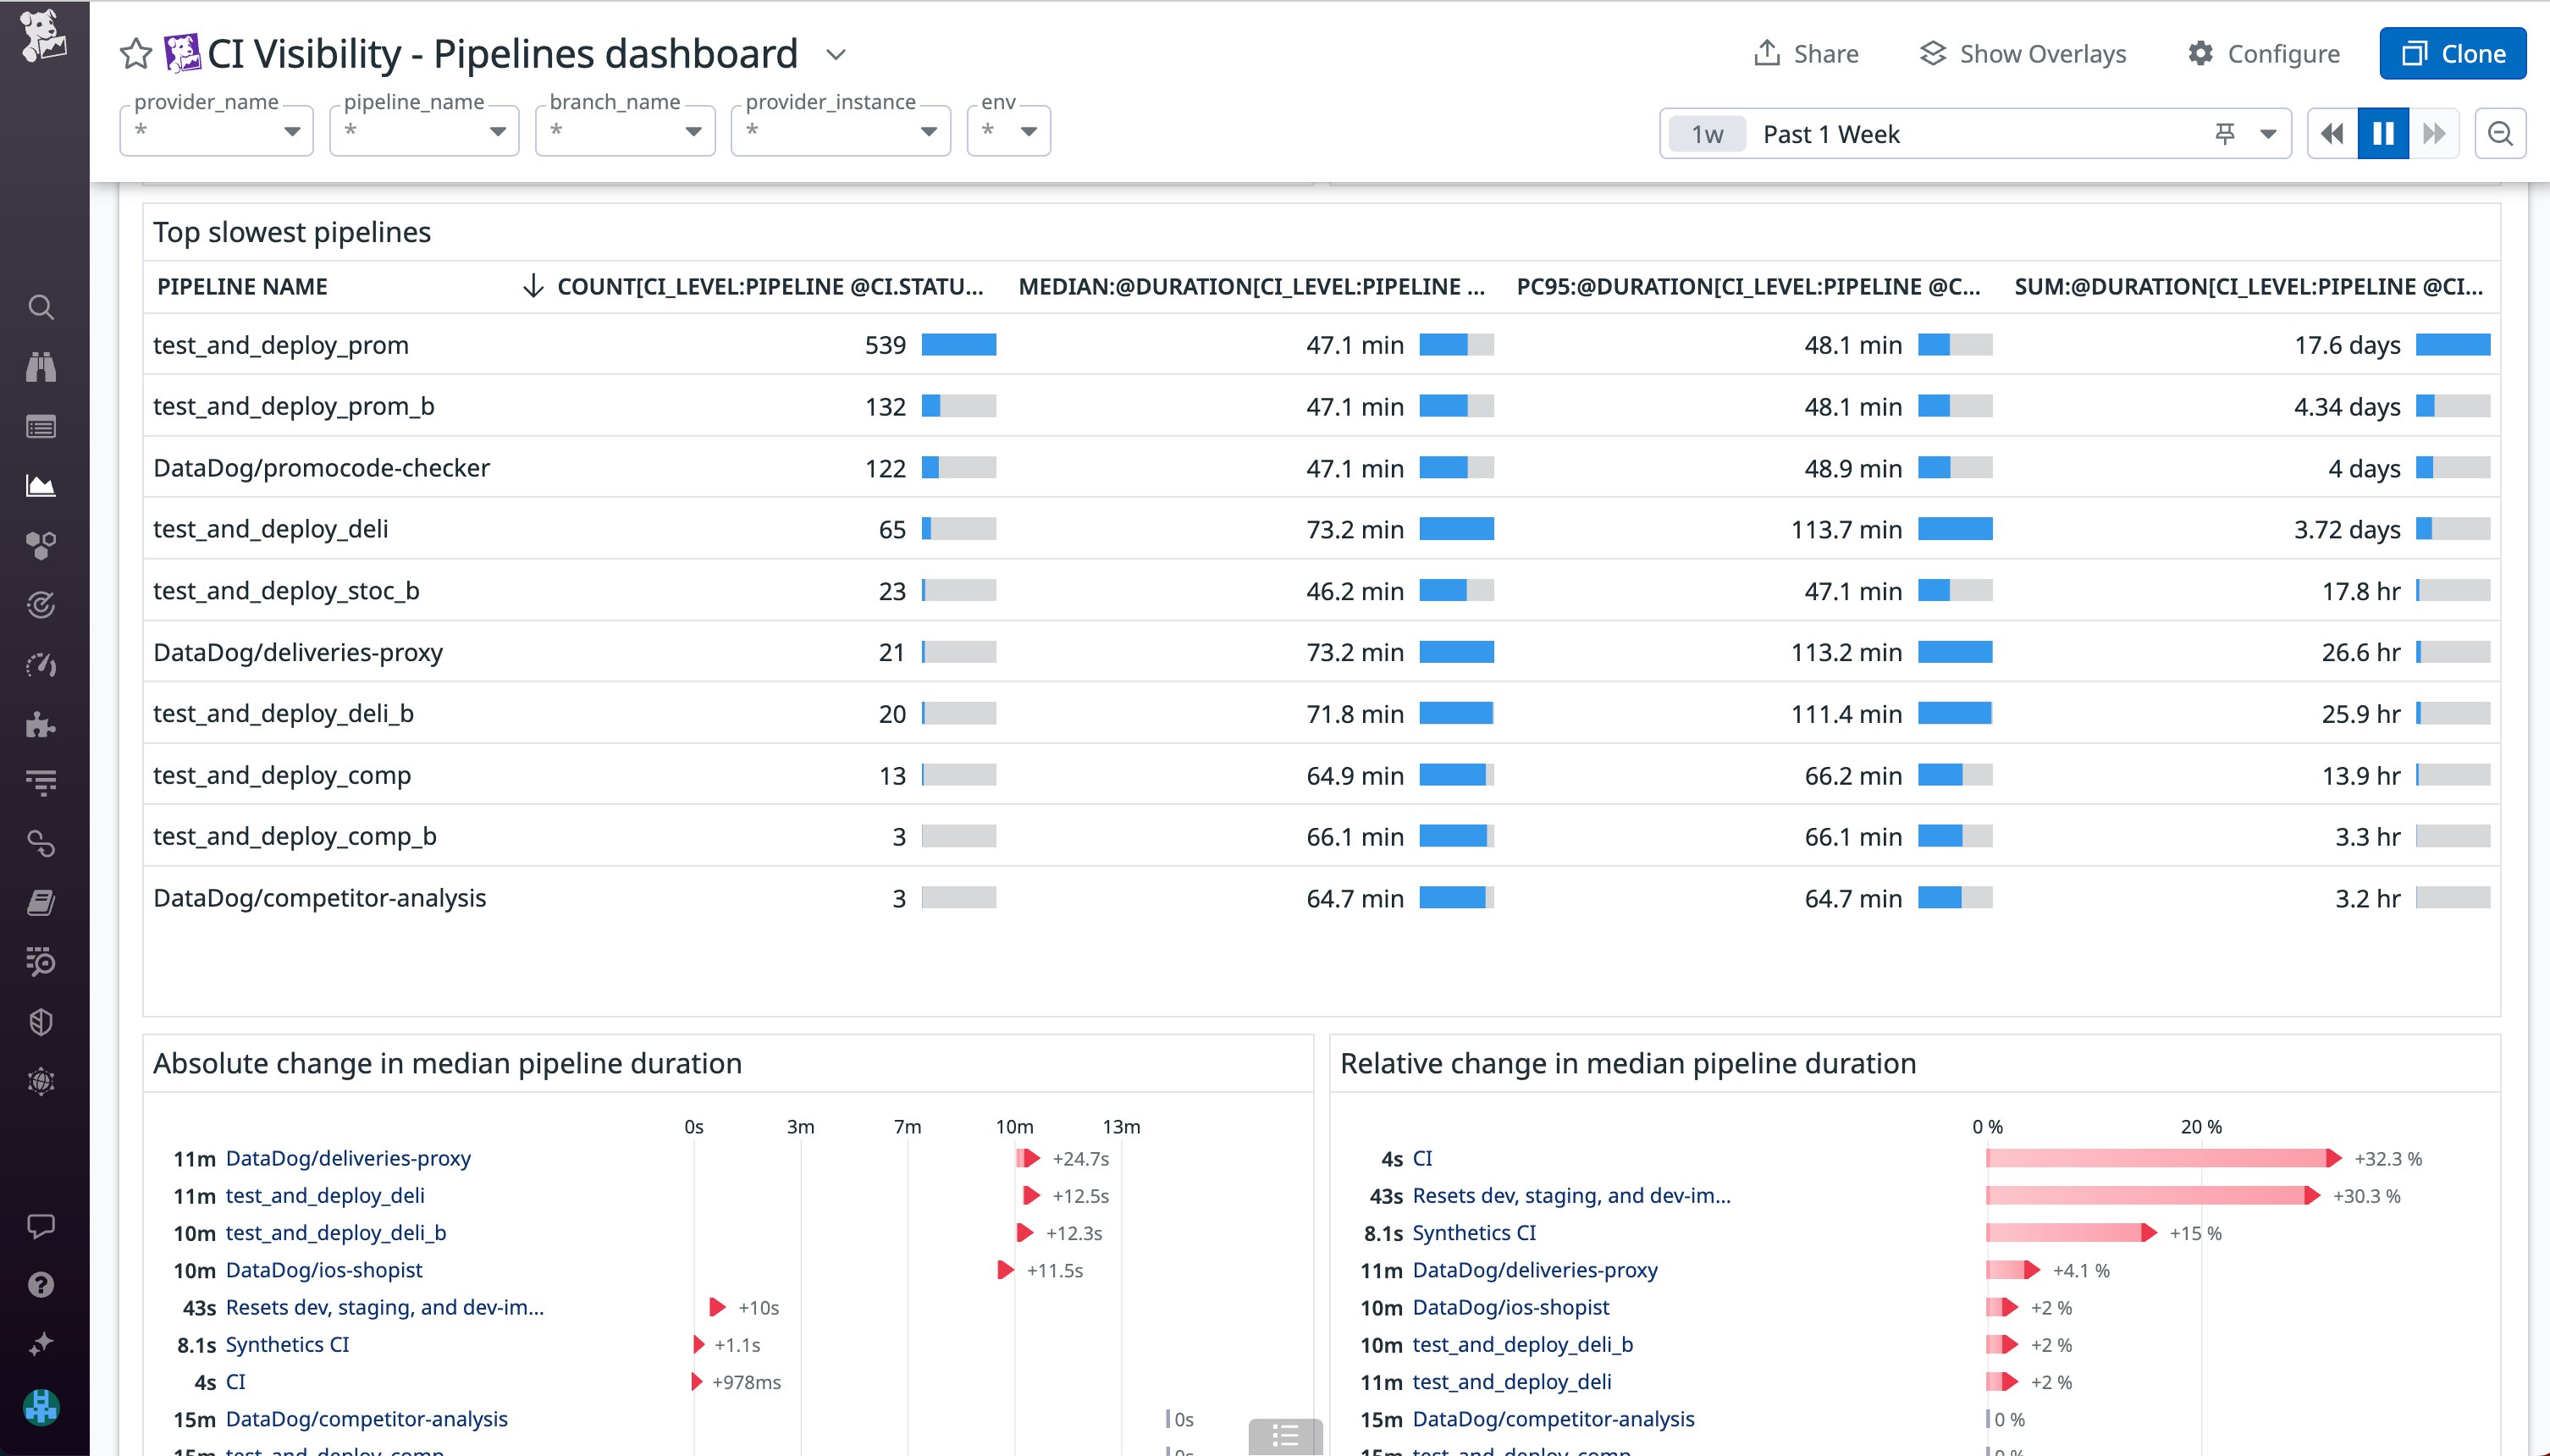
Task: Open the dashboard title chevron menu
Action: point(836,55)
